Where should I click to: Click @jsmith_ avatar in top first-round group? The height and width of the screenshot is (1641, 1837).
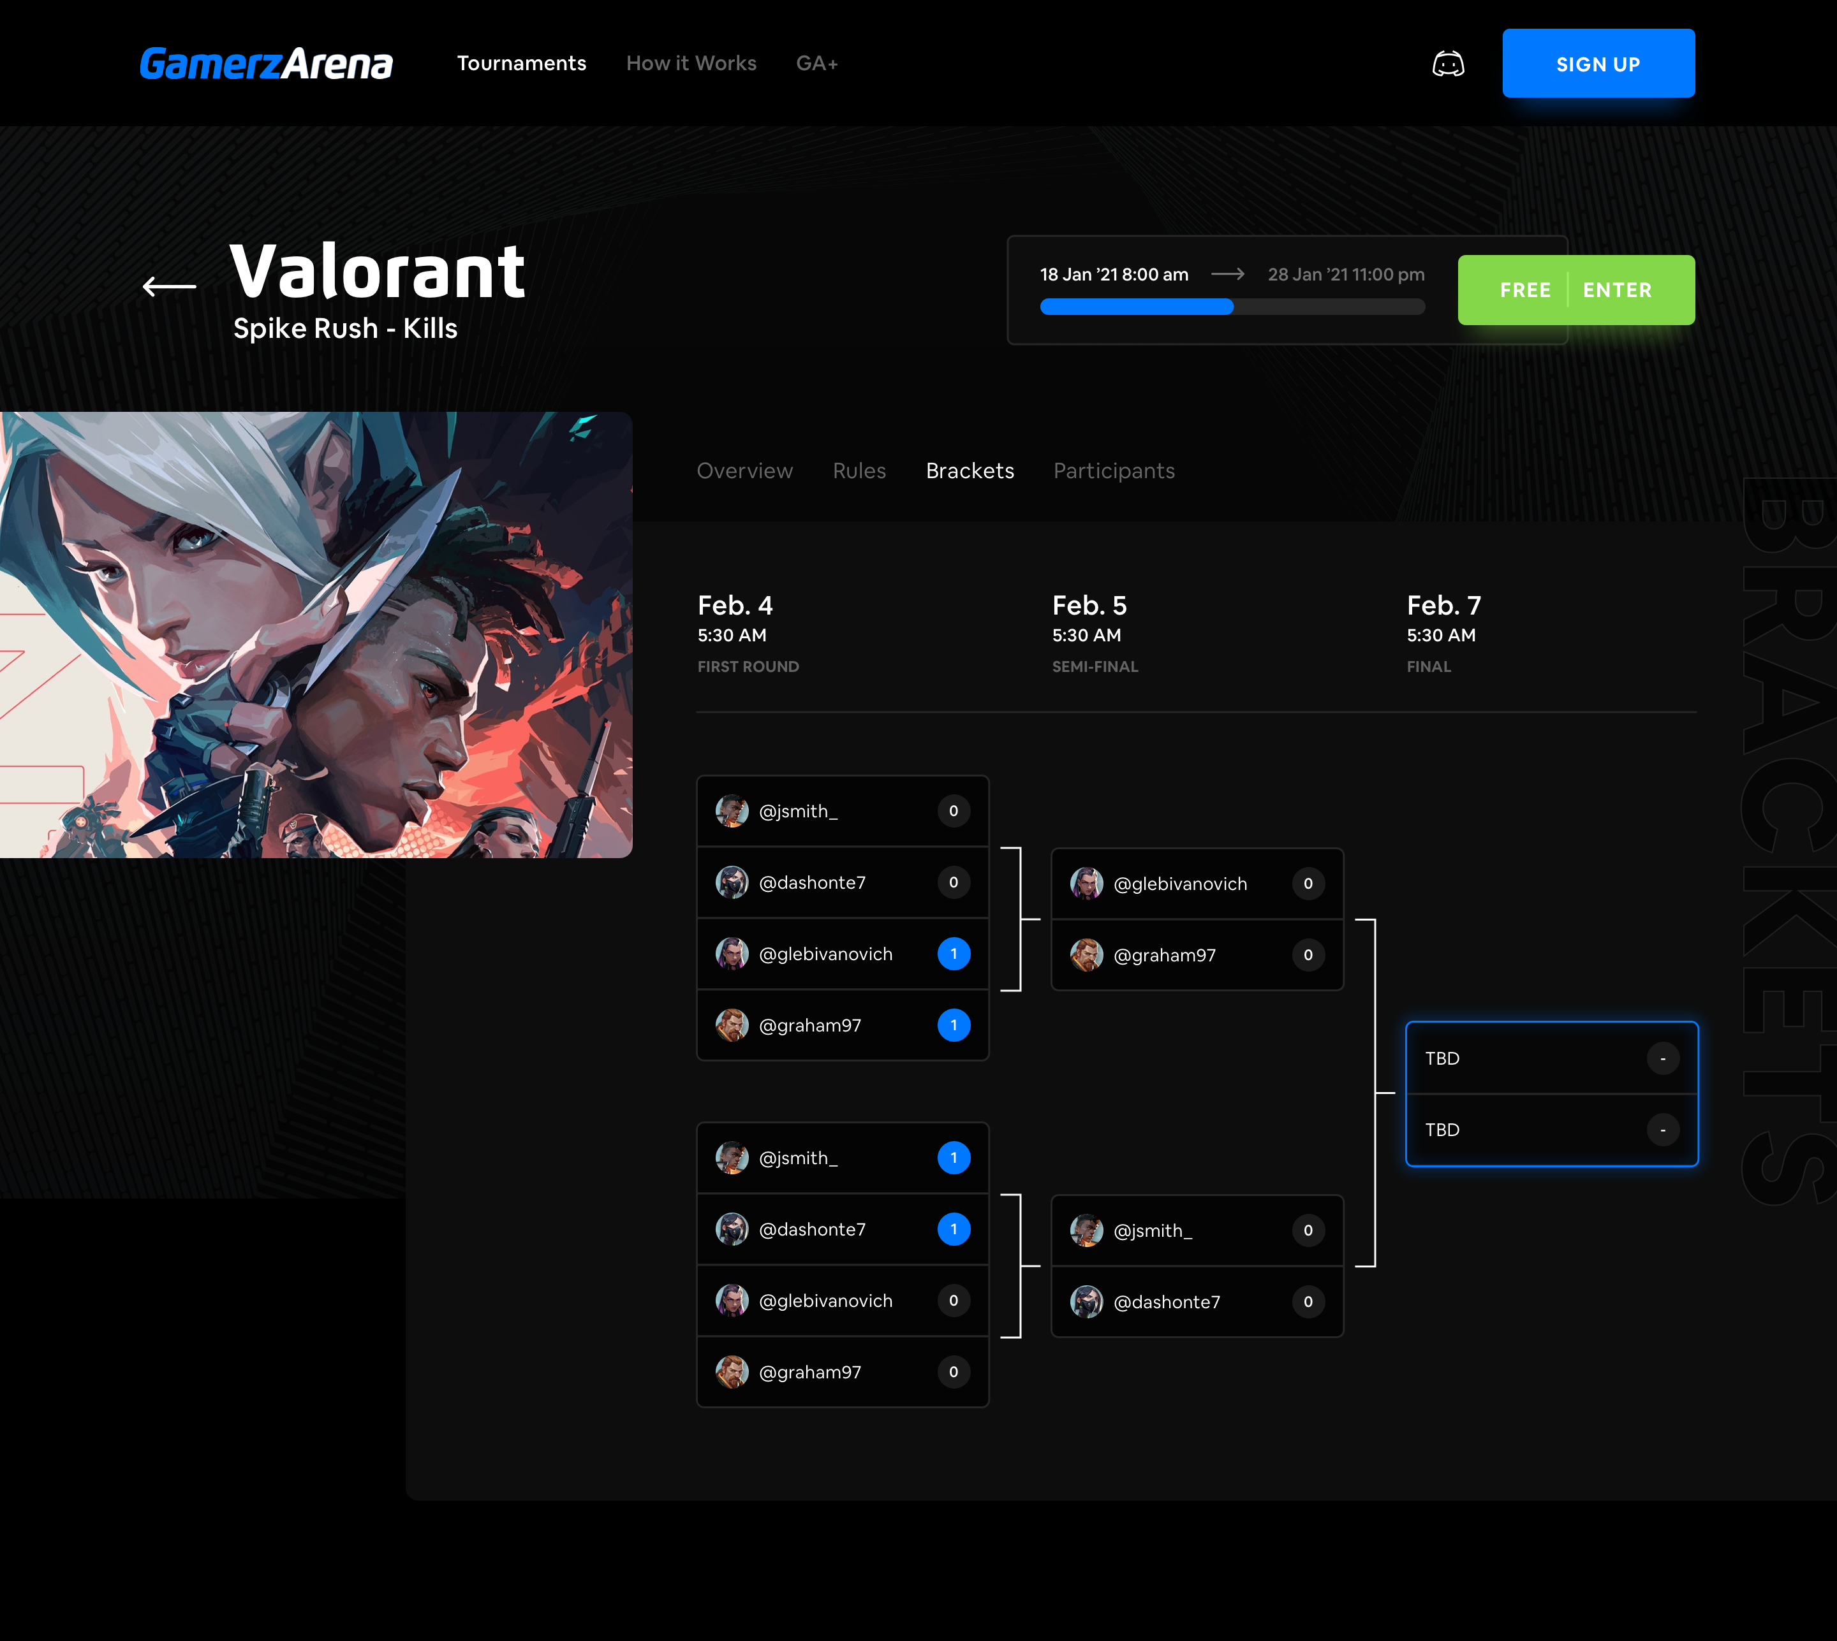coord(732,812)
